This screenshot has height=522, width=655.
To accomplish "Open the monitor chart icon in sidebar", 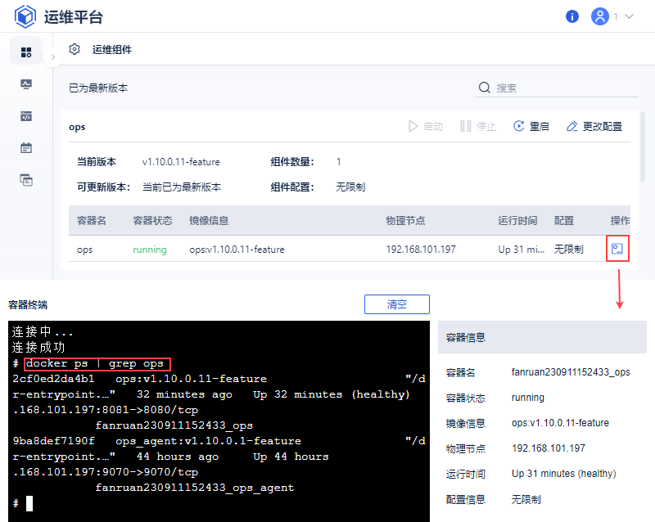I will 26,84.
